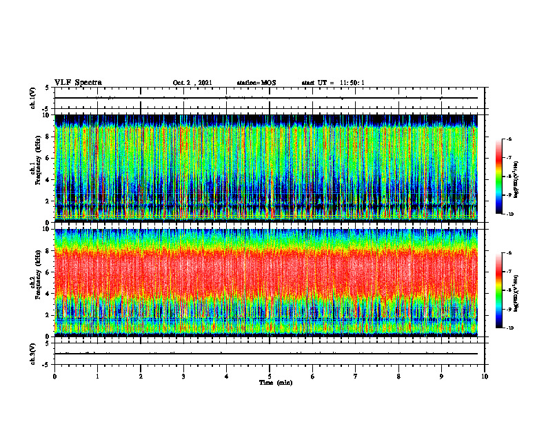The width and height of the screenshot is (546, 422).
Task: Click the "station=MOS" header text
Action: click(x=256, y=83)
